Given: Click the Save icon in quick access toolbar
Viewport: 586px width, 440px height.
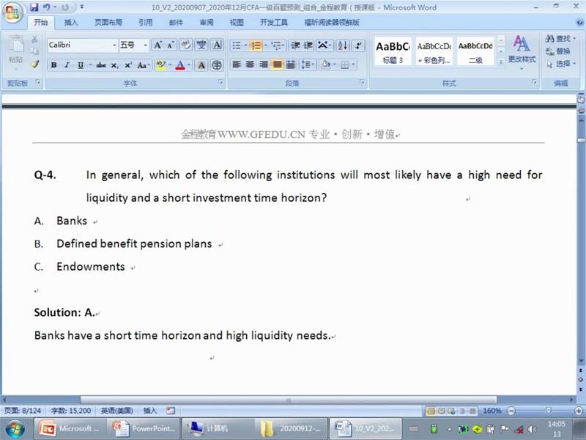Looking at the screenshot, I should click(34, 7).
